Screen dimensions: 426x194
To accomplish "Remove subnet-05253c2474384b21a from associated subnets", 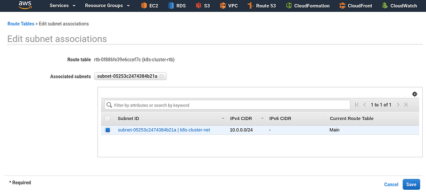I will 161,76.
